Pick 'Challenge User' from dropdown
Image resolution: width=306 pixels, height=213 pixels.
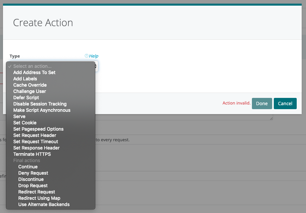(30, 91)
